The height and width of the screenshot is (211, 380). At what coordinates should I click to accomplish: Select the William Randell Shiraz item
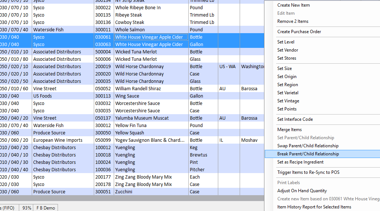[x=138, y=89]
